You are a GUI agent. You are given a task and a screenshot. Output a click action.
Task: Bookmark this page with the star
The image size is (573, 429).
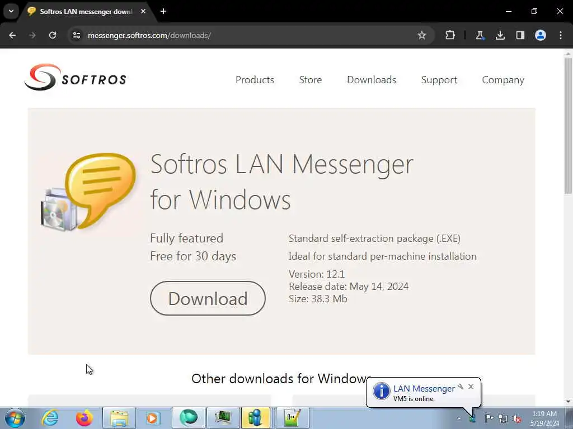tap(422, 35)
